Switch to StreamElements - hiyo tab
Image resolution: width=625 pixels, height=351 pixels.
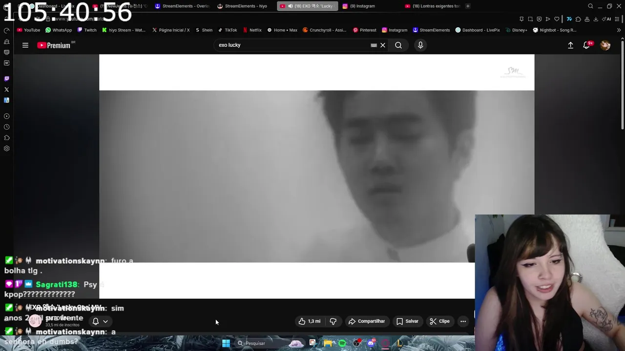pyautogui.click(x=246, y=6)
